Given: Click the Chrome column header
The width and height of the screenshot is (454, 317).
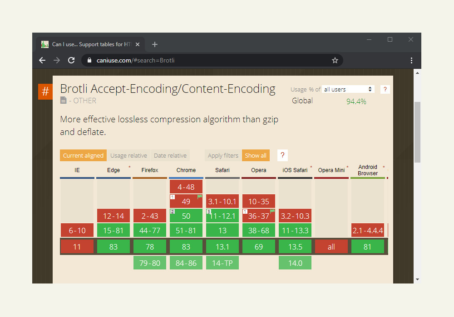Looking at the screenshot, I should click(186, 170).
